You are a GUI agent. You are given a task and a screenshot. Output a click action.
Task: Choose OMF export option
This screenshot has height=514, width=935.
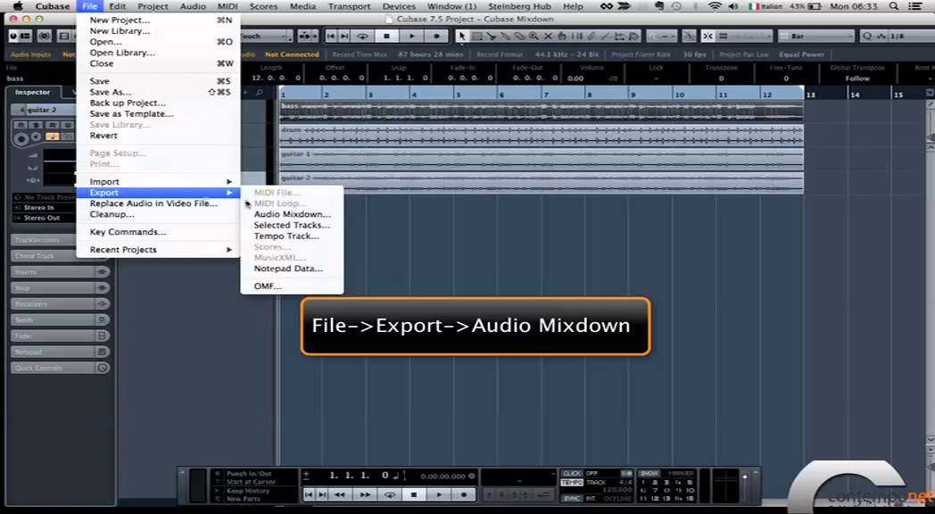pyautogui.click(x=293, y=286)
